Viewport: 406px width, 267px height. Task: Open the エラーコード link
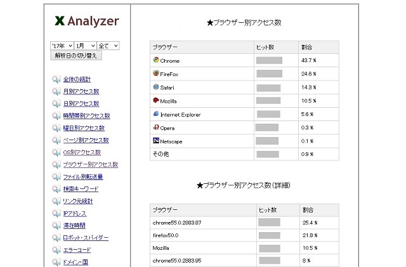(77, 250)
